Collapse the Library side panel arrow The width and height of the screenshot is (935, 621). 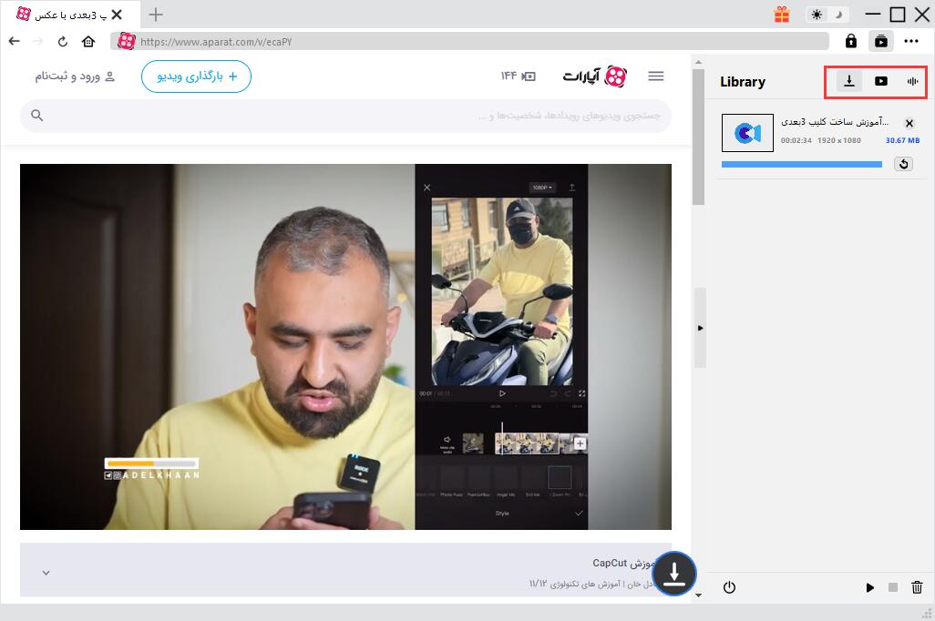click(699, 328)
